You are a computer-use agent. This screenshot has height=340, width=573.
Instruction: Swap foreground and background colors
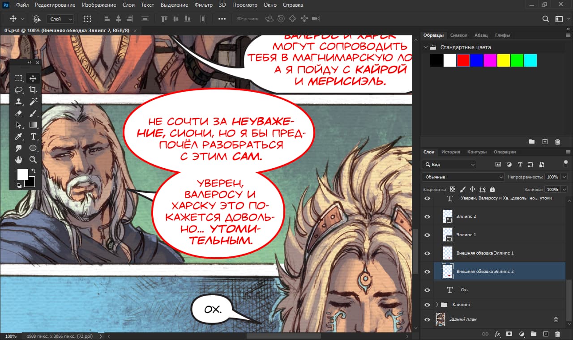[33, 171]
